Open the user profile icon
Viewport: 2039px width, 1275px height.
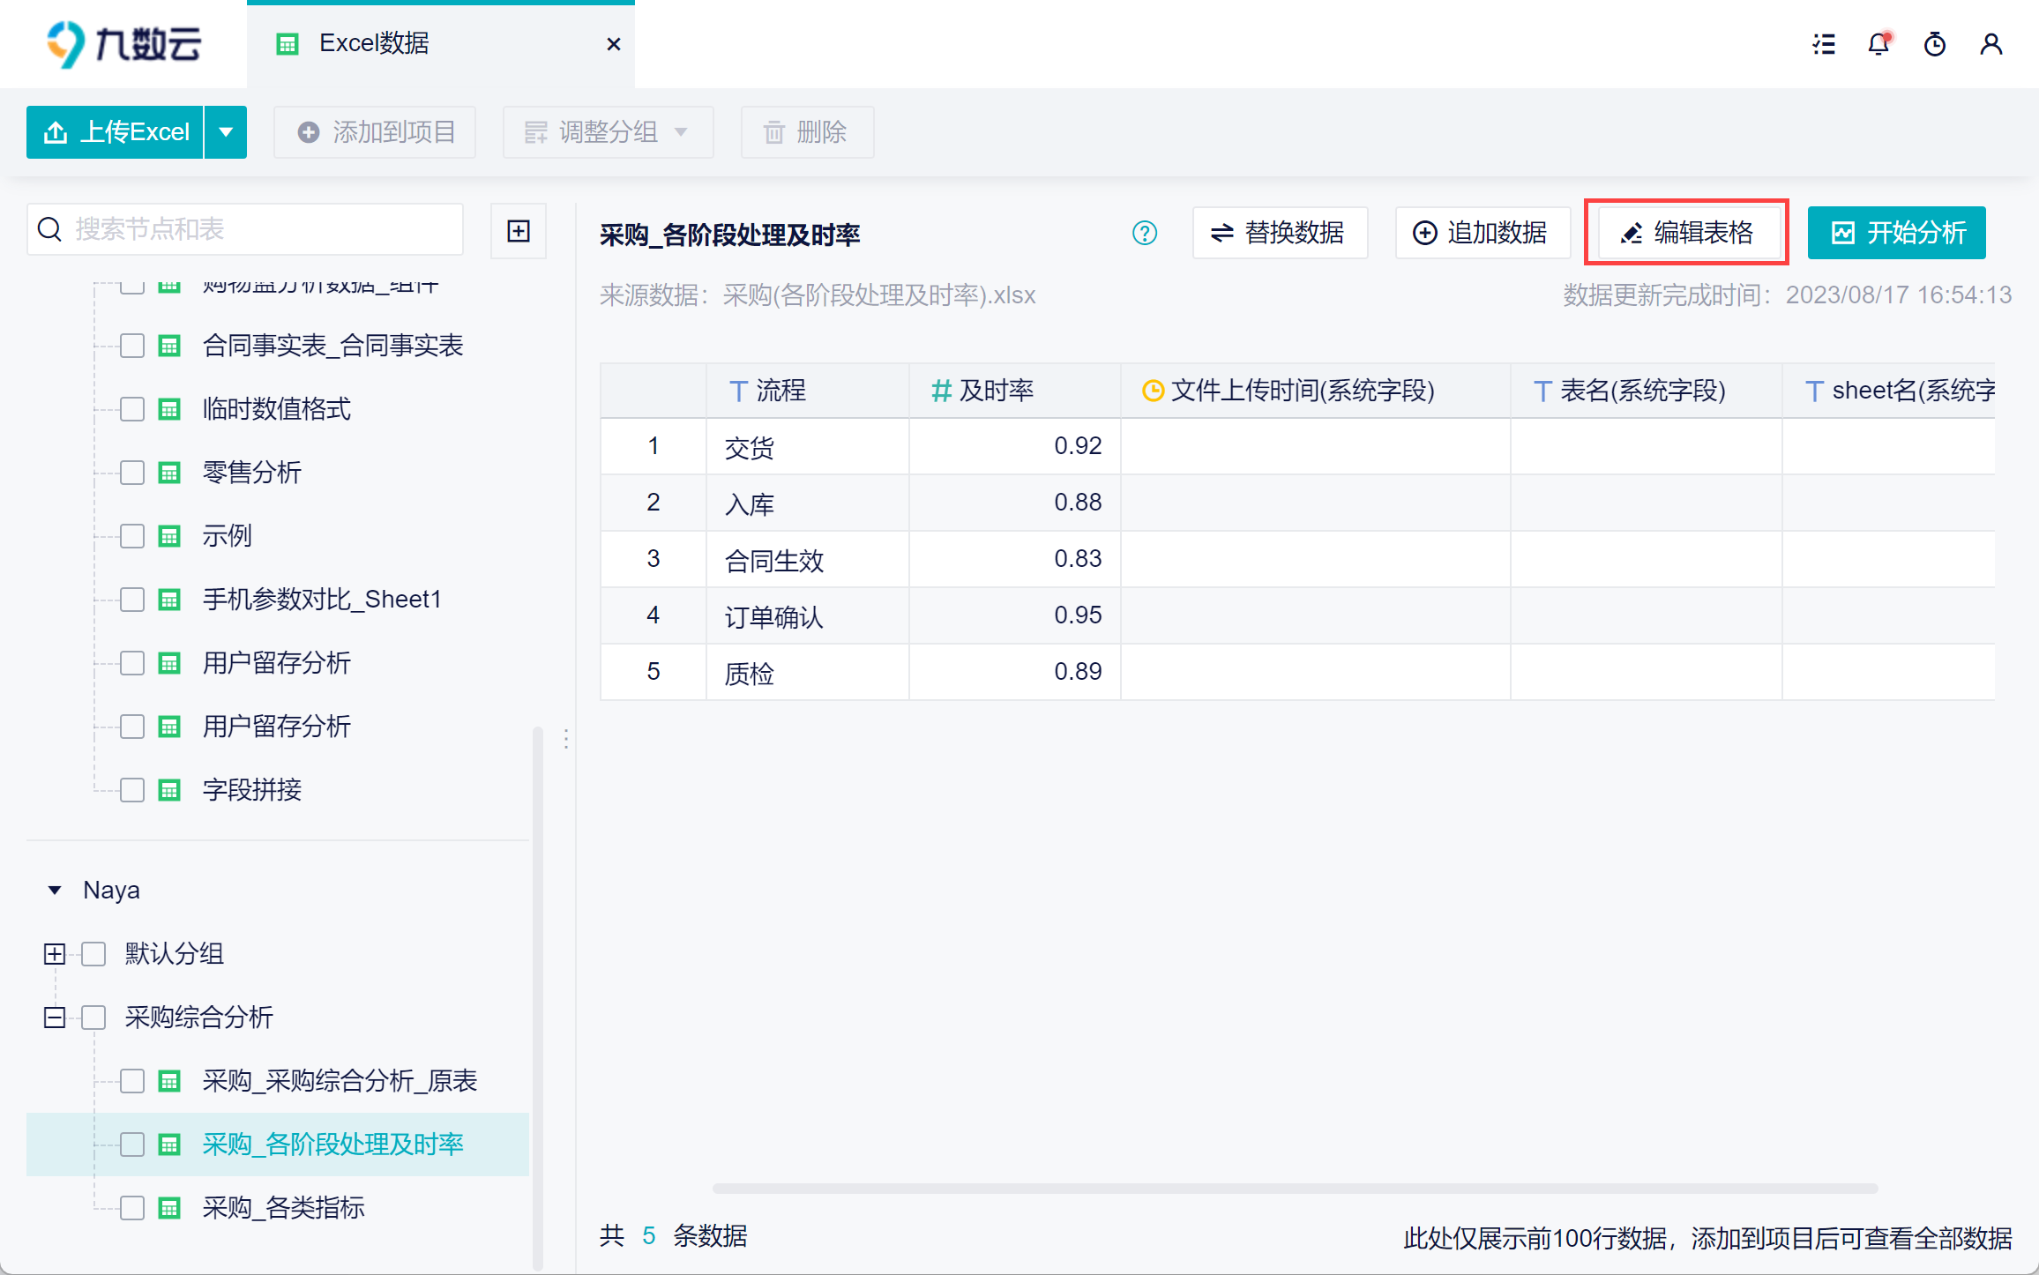point(1991,44)
